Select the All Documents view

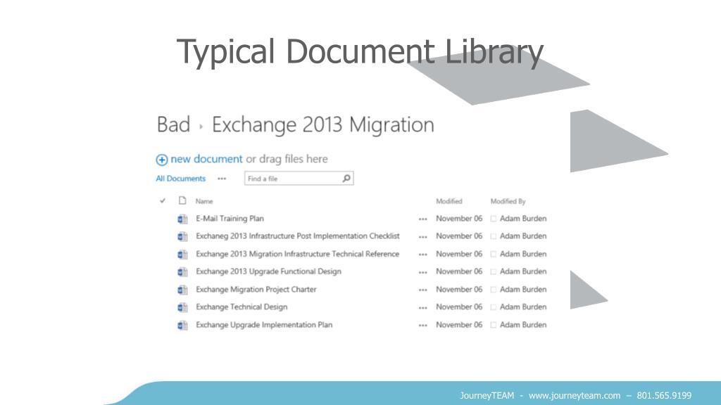(181, 179)
